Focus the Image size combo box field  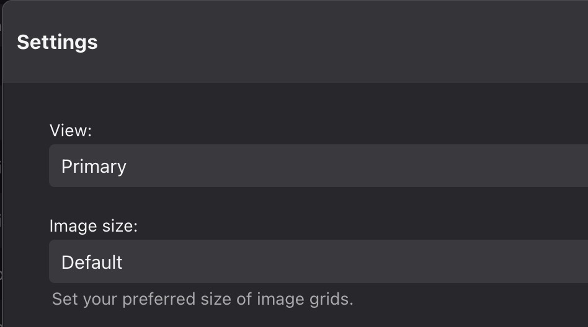(x=318, y=261)
